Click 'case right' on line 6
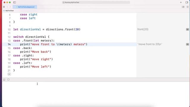 pos(29,15)
